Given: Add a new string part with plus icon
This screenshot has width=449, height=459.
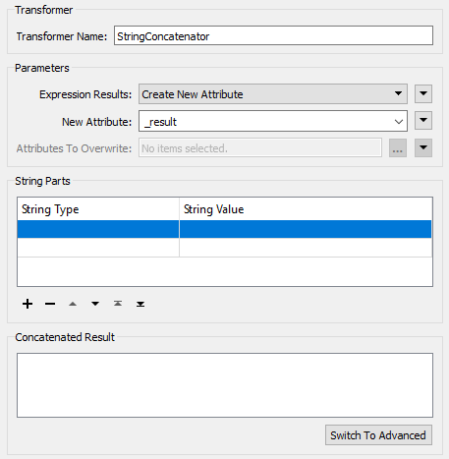Looking at the screenshot, I should pos(28,304).
